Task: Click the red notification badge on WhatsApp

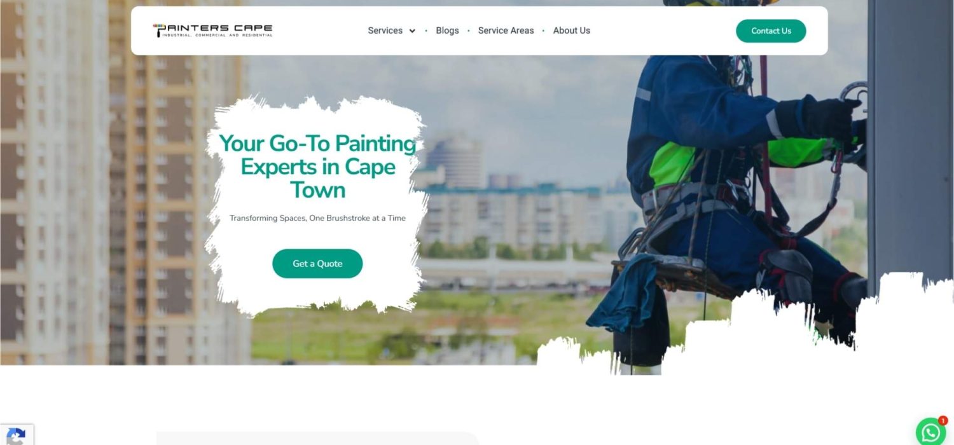Action: click(943, 420)
